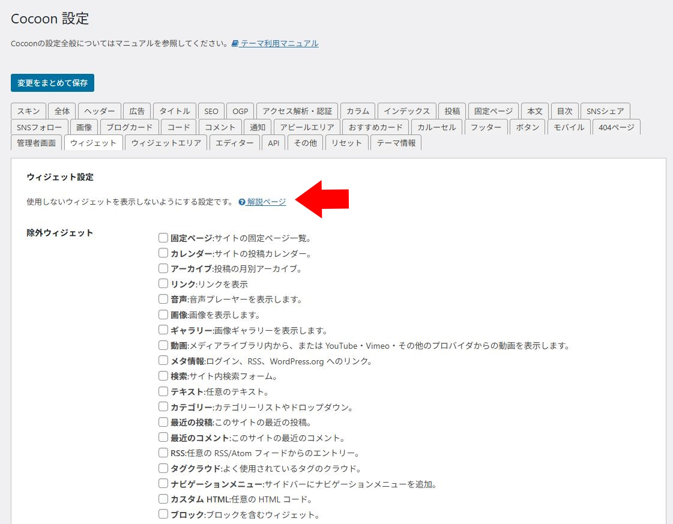Select the モバイル tab
The height and width of the screenshot is (524, 673).
[x=569, y=127]
